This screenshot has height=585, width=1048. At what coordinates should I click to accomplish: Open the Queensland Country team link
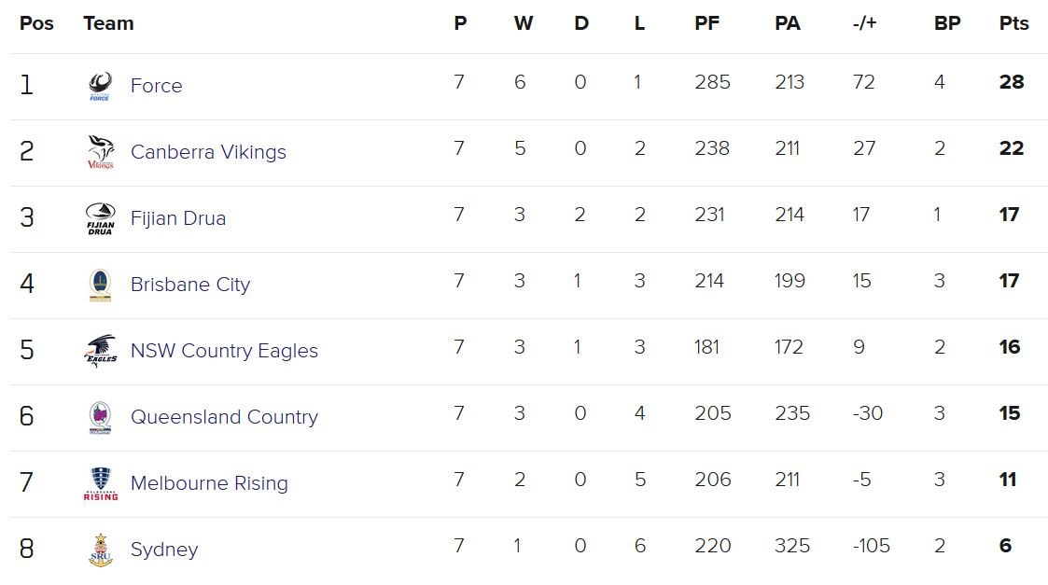click(x=225, y=416)
